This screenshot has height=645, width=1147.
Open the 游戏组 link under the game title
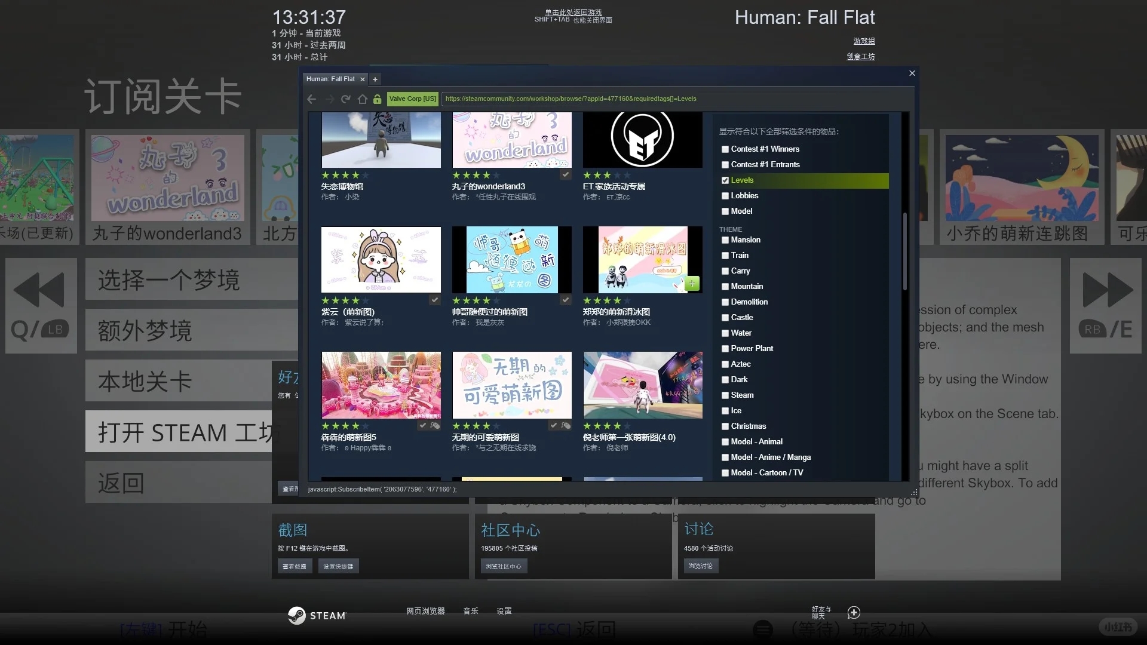pos(864,41)
